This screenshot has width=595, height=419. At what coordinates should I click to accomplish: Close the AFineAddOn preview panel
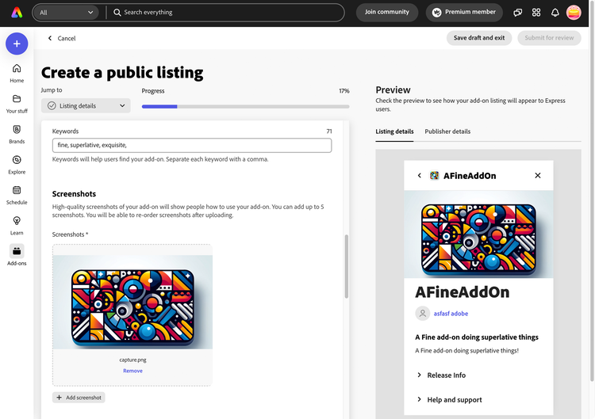[x=538, y=175]
